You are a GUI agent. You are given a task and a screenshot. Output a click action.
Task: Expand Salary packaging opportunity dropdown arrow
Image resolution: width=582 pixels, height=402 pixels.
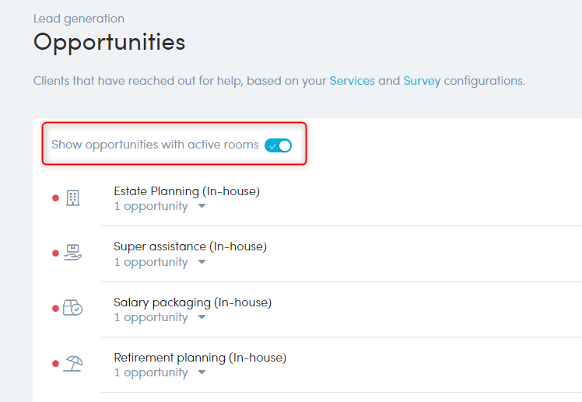click(x=202, y=317)
